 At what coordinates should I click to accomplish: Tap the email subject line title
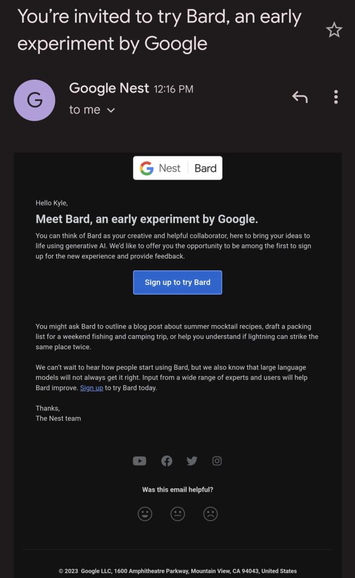[159, 29]
